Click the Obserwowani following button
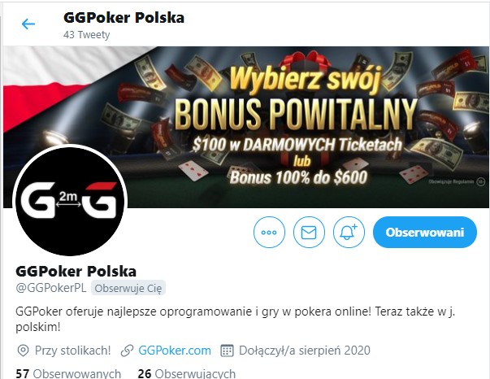Screen dimensions: 490x379 425,233
